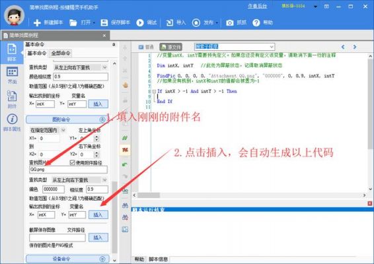Select the 基本命令 tab
This screenshot has width=374, height=264.
tap(37, 53)
